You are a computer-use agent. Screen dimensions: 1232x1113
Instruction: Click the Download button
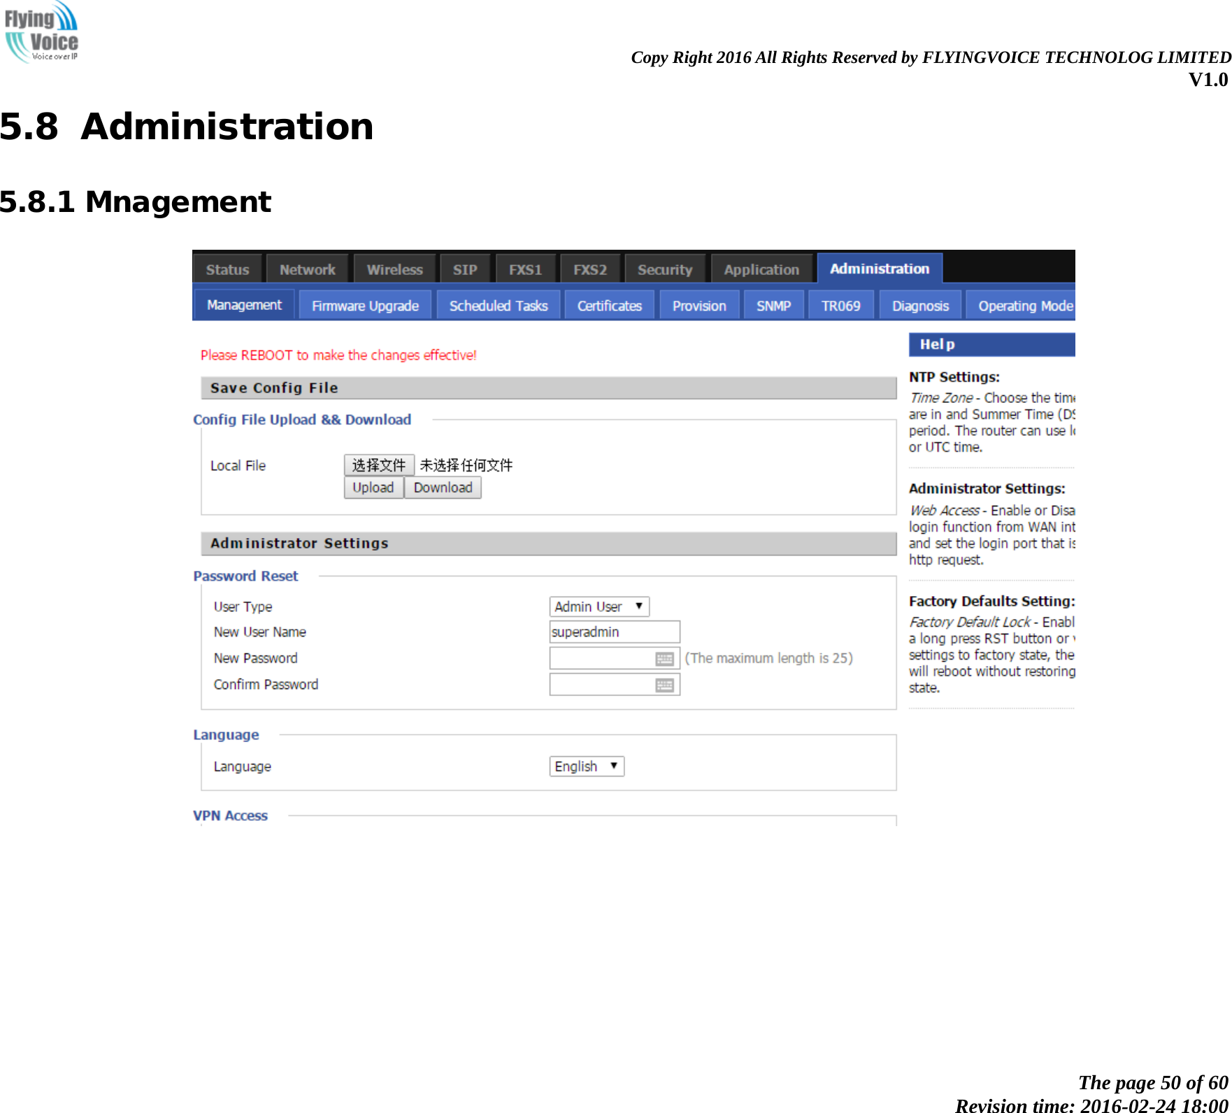point(443,488)
